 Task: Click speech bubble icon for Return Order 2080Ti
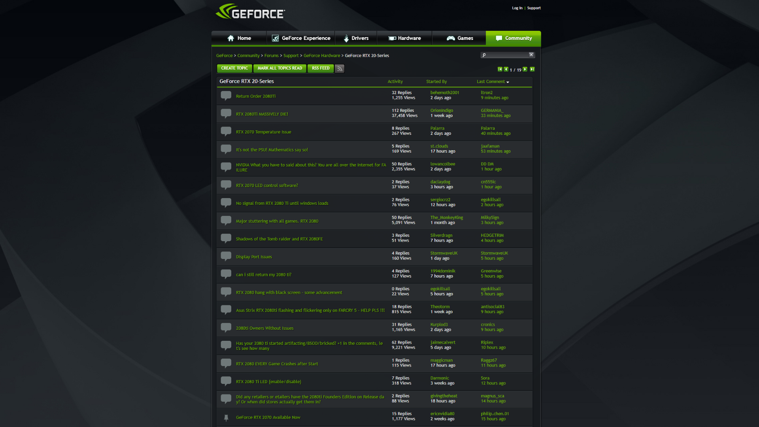pyautogui.click(x=226, y=96)
